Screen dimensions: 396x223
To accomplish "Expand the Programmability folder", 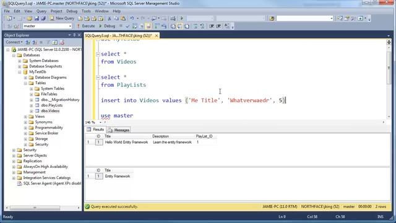I will (x=25, y=128).
